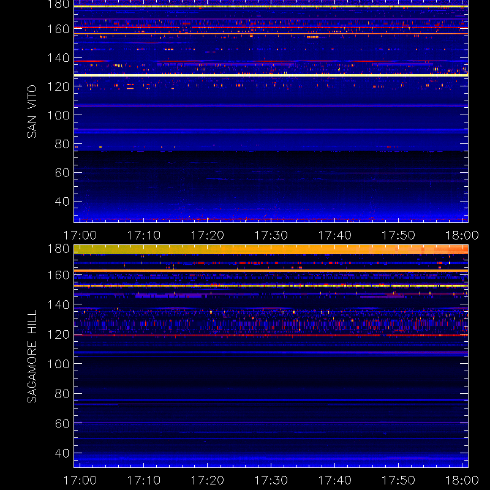Choose the 17:30 label below Sagamore Hill plot
Viewport: 490px width, 490px height.
point(271,480)
